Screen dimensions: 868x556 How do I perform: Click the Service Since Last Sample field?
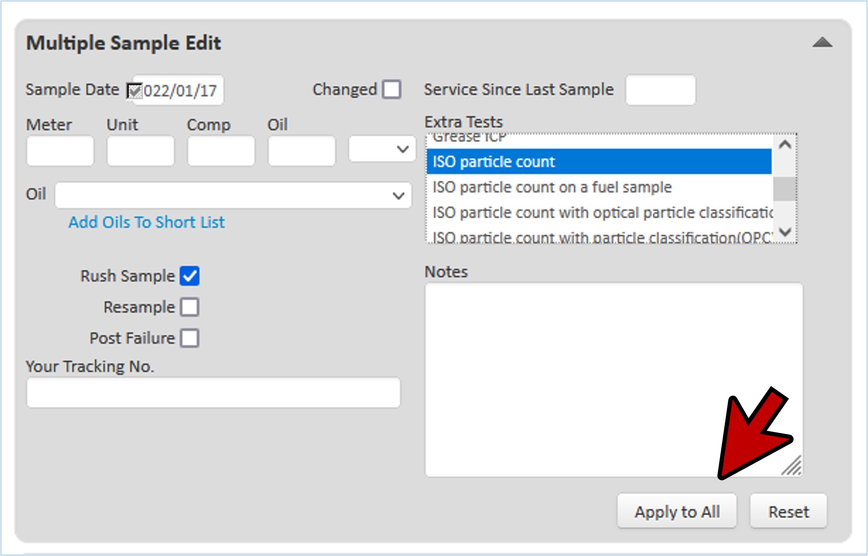pyautogui.click(x=660, y=90)
